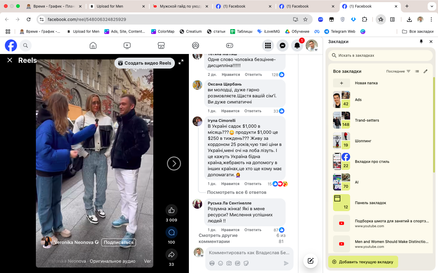
Task: Insert a GIF in comment
Action: coord(238,263)
